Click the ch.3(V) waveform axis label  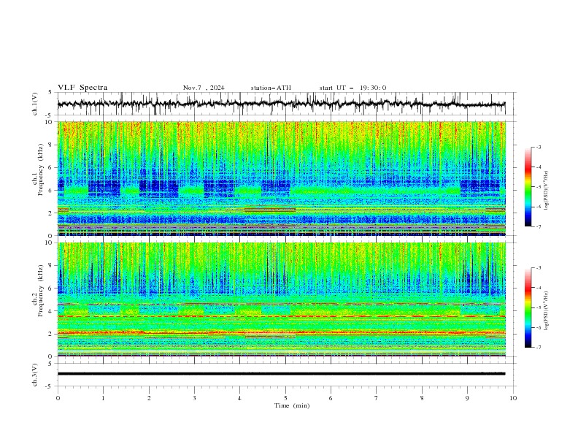click(x=35, y=375)
